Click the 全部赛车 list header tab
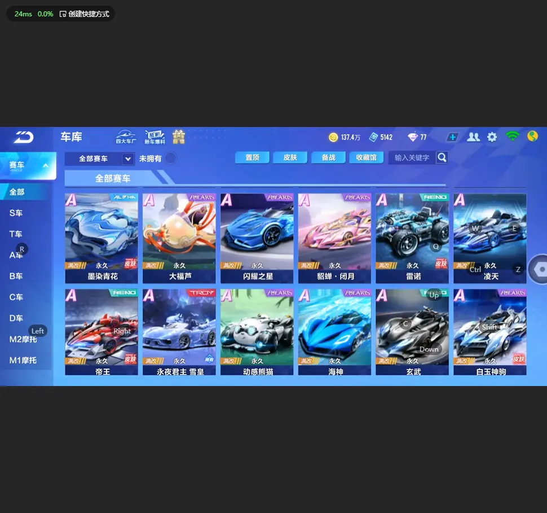 [113, 178]
